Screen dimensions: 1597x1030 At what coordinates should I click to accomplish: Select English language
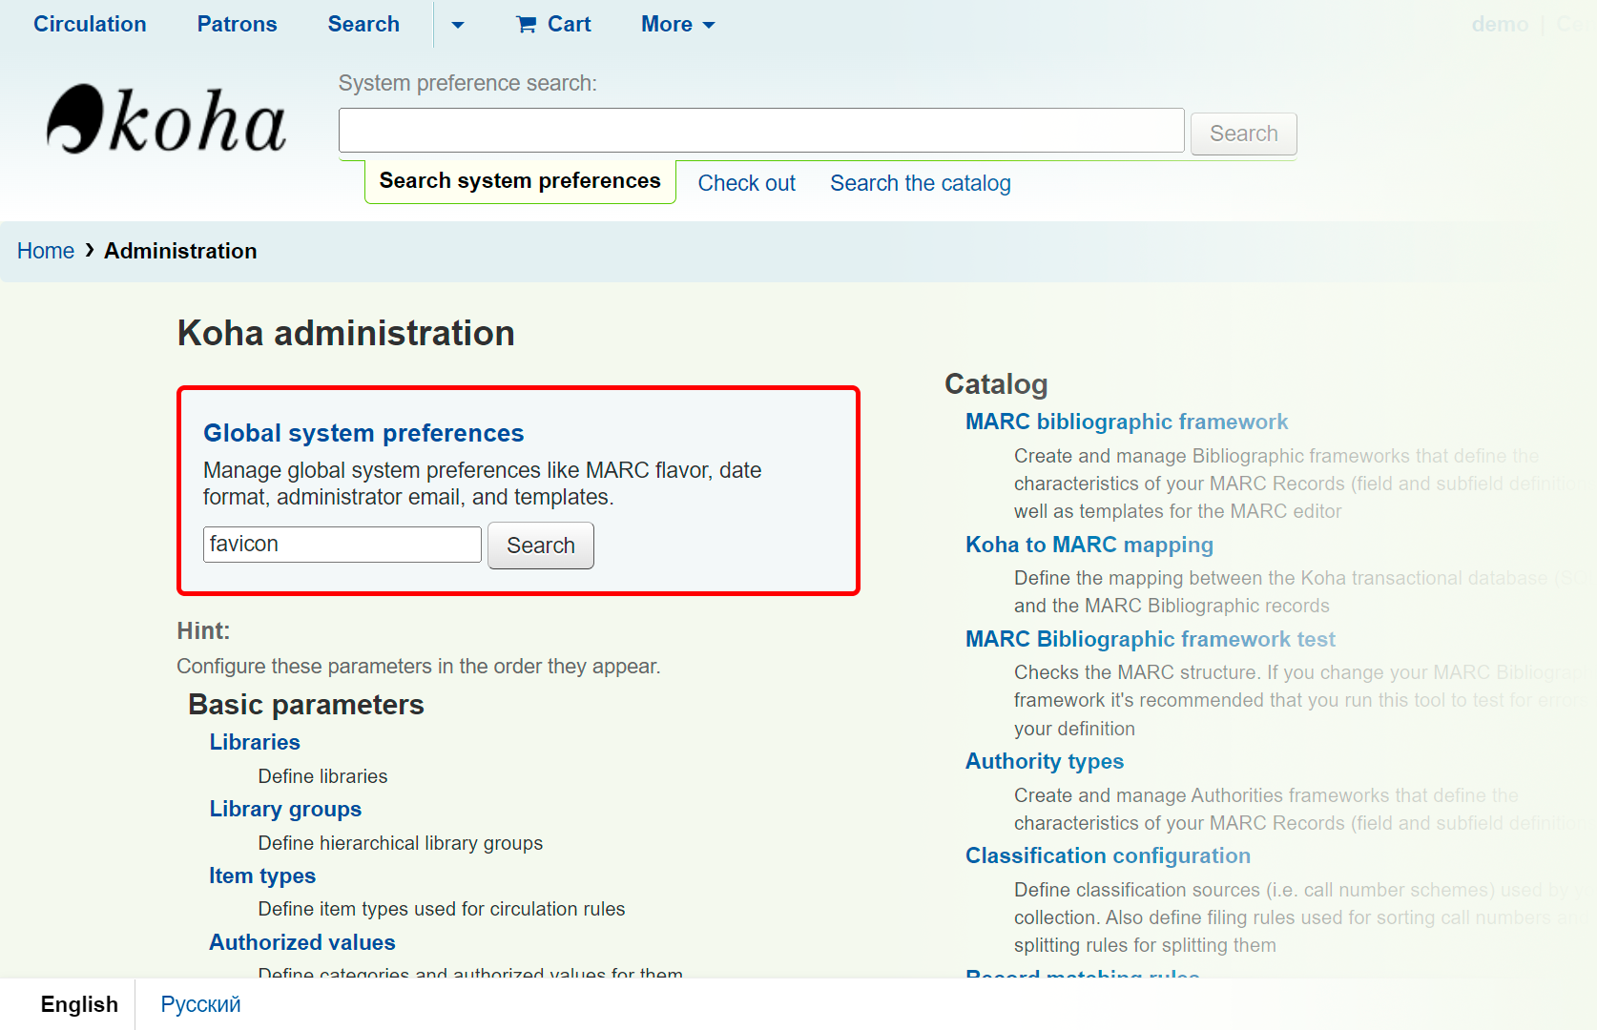point(79,1004)
